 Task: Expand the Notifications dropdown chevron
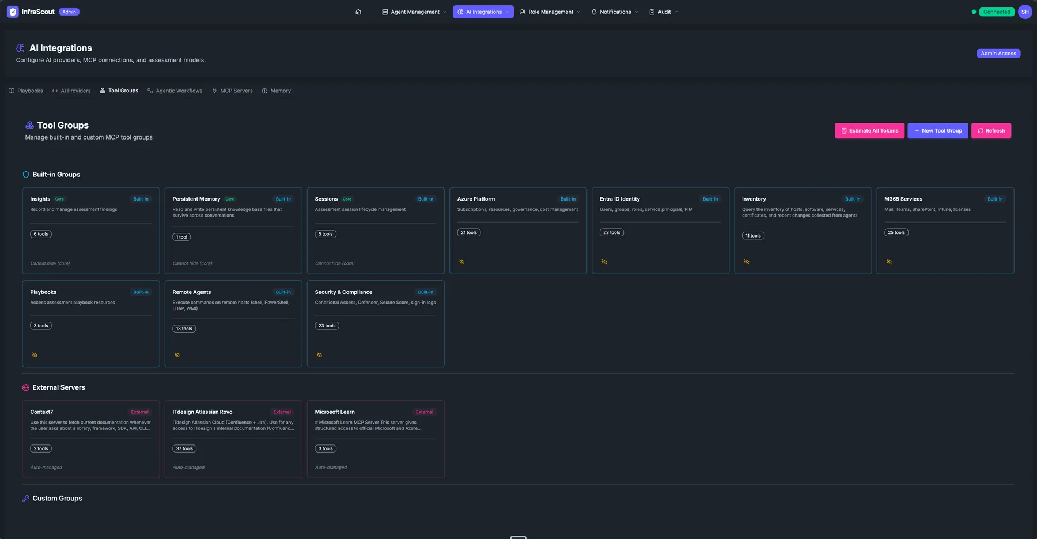[x=636, y=12]
